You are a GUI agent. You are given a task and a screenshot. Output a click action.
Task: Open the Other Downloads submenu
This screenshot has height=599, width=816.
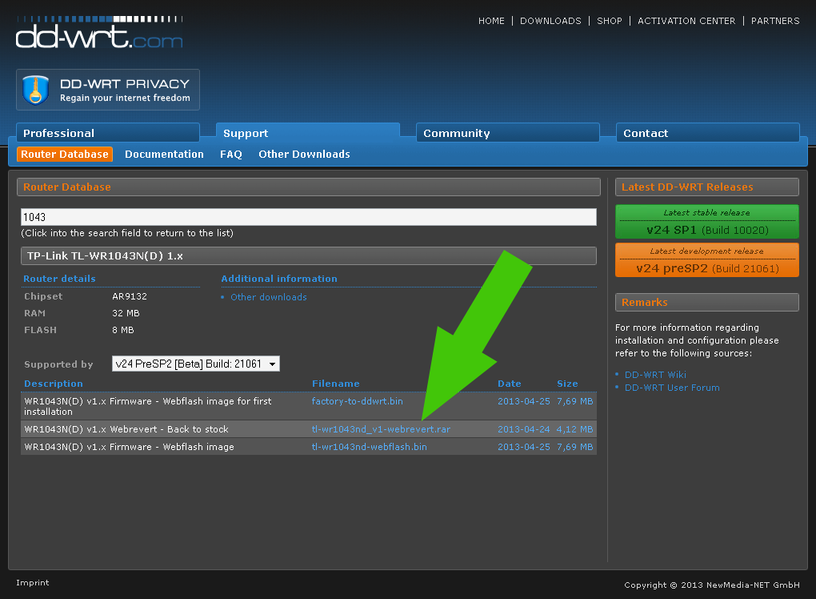coord(305,155)
